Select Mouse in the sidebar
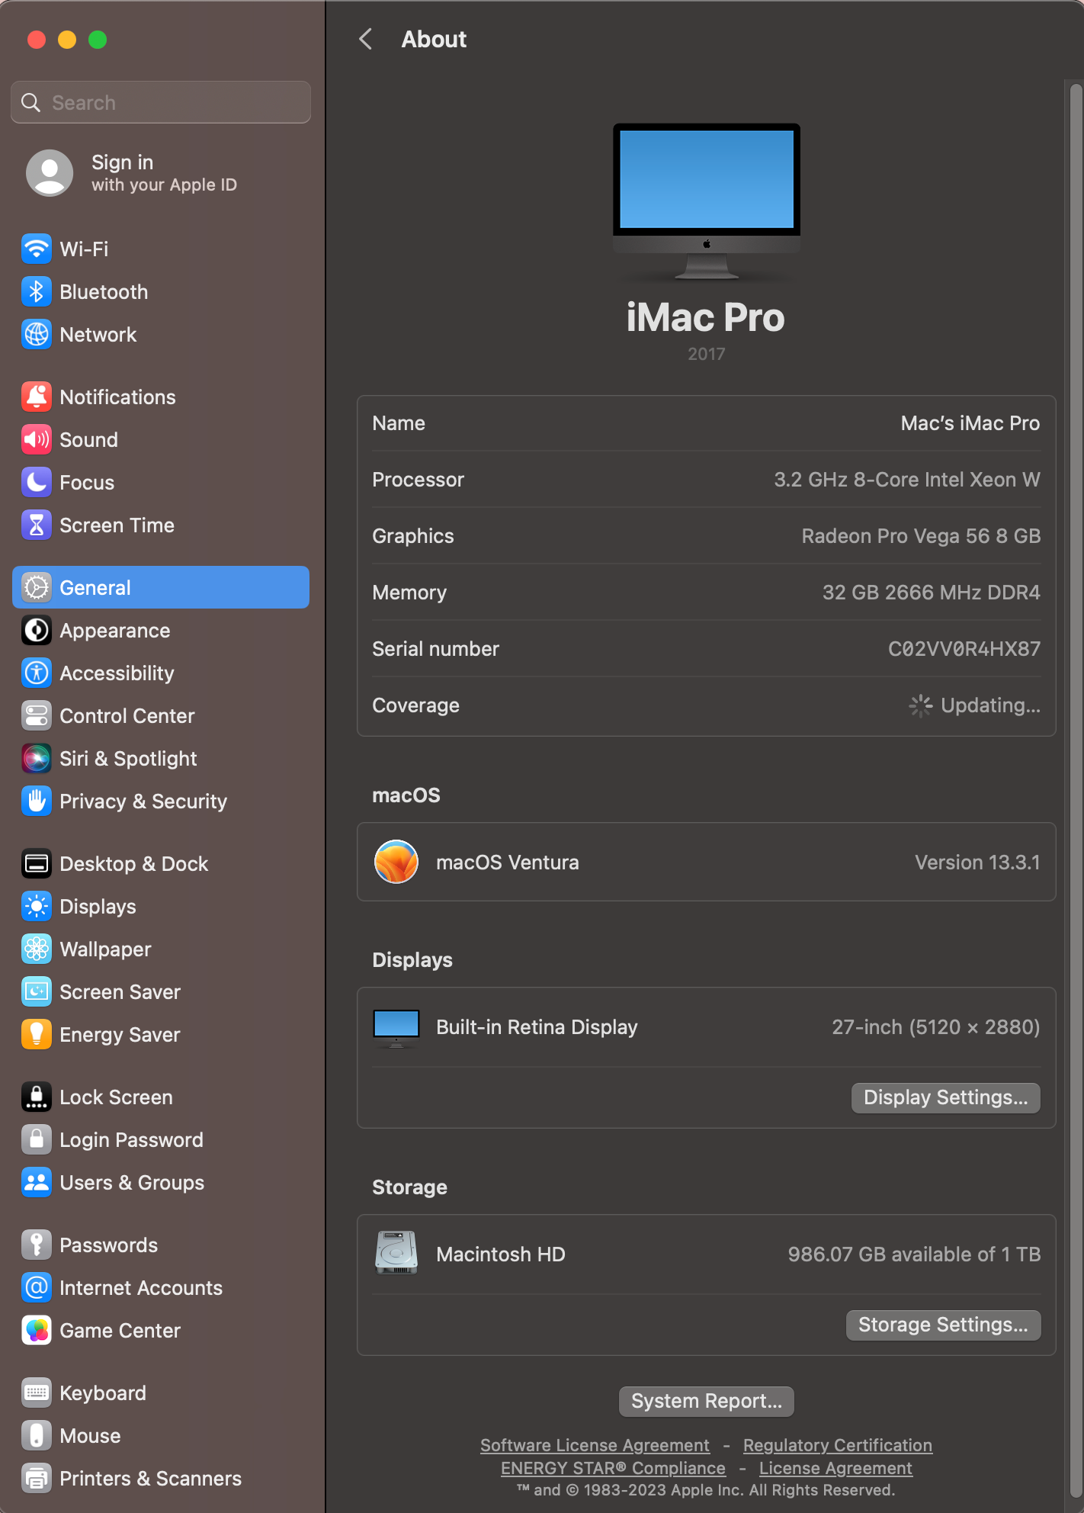The width and height of the screenshot is (1084, 1513). [161, 1435]
